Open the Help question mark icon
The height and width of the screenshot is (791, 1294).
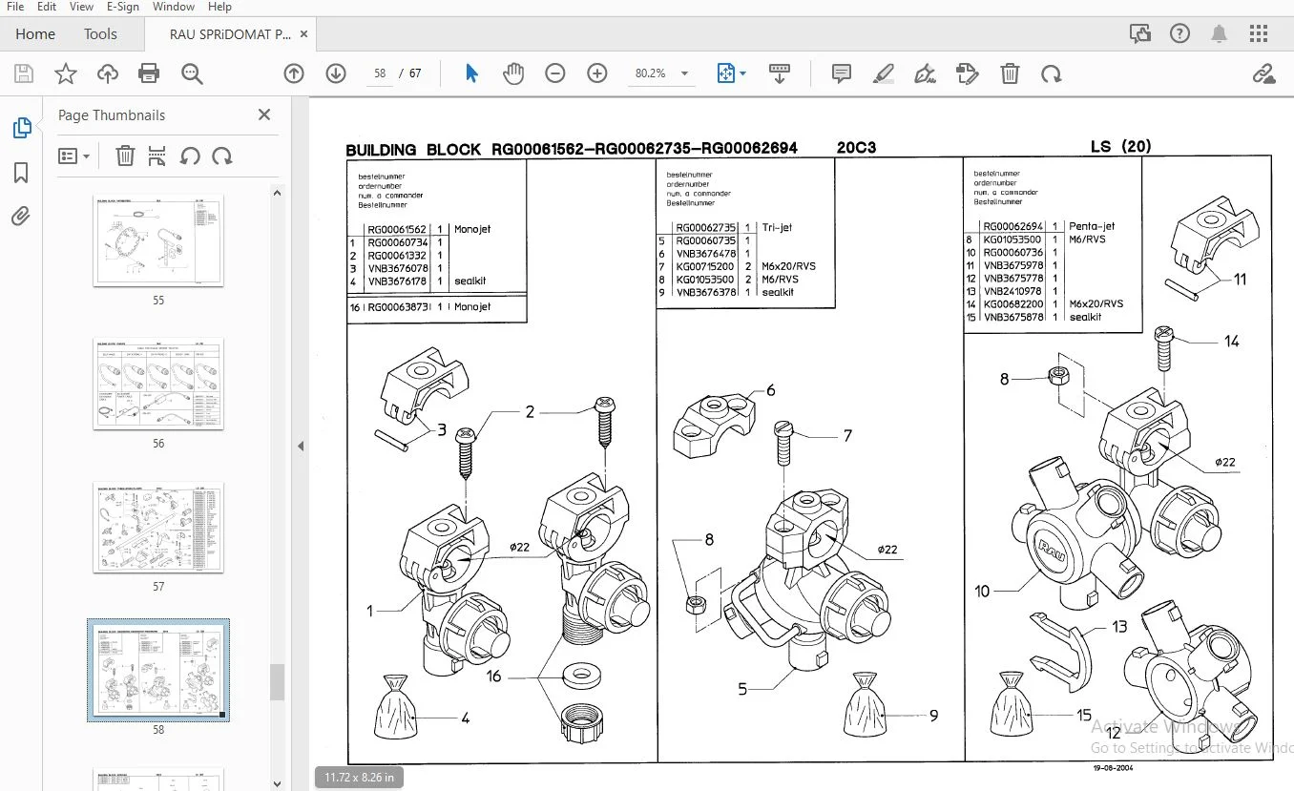tap(1179, 33)
